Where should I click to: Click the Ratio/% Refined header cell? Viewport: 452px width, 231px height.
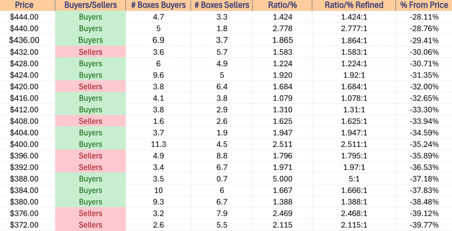tap(354, 5)
